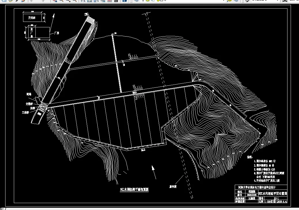This screenshot has width=299, height=210.
Task: Select the drawing number BJ-1 cell
Action: [276, 198]
